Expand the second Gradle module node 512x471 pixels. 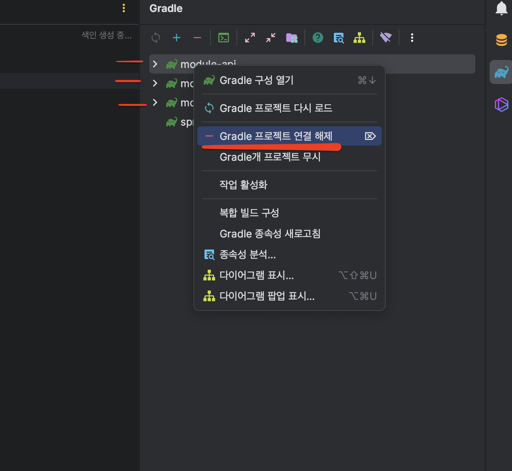point(155,83)
